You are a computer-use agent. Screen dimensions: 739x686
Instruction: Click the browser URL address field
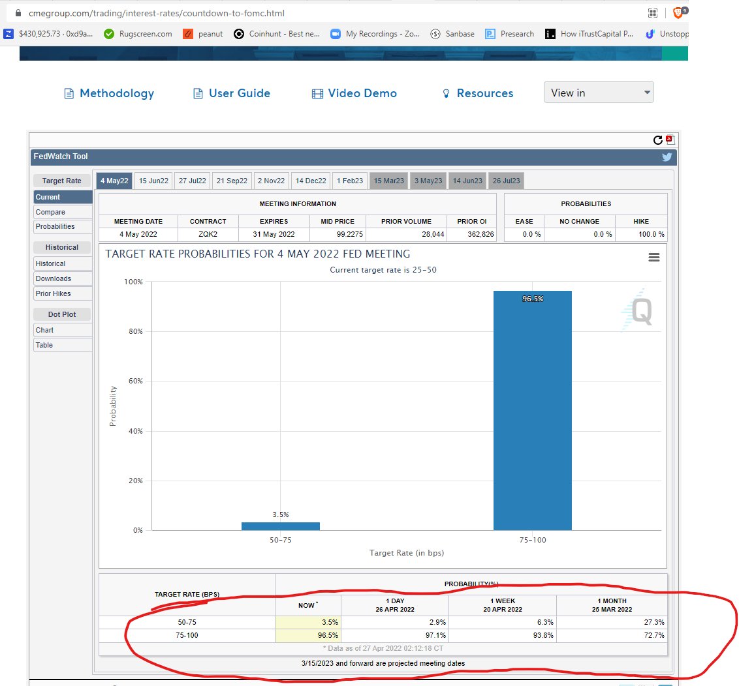pos(330,13)
